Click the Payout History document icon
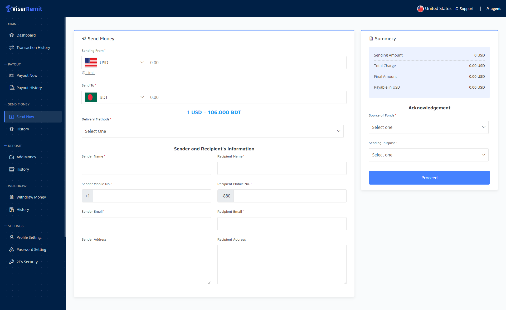The height and width of the screenshot is (310, 506). click(12, 88)
